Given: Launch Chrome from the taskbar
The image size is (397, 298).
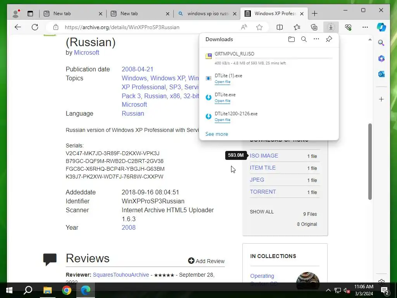Looking at the screenshot, I should (x=67, y=290).
